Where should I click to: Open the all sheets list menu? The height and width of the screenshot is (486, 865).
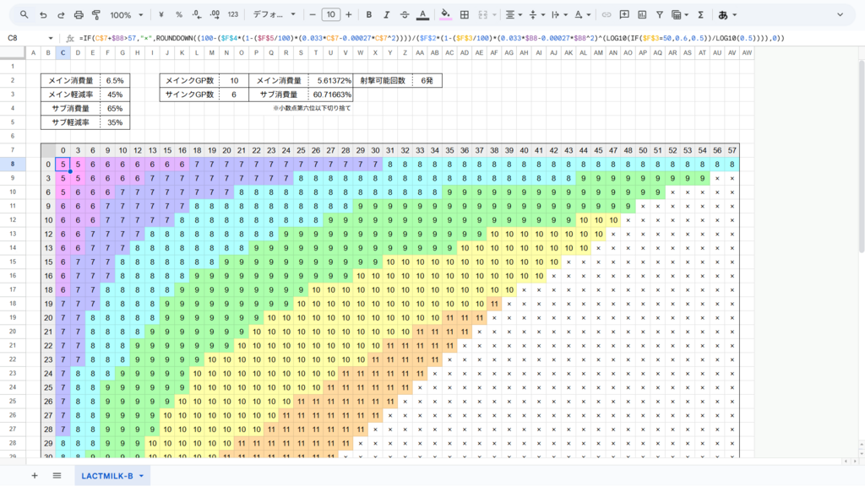pyautogui.click(x=57, y=476)
